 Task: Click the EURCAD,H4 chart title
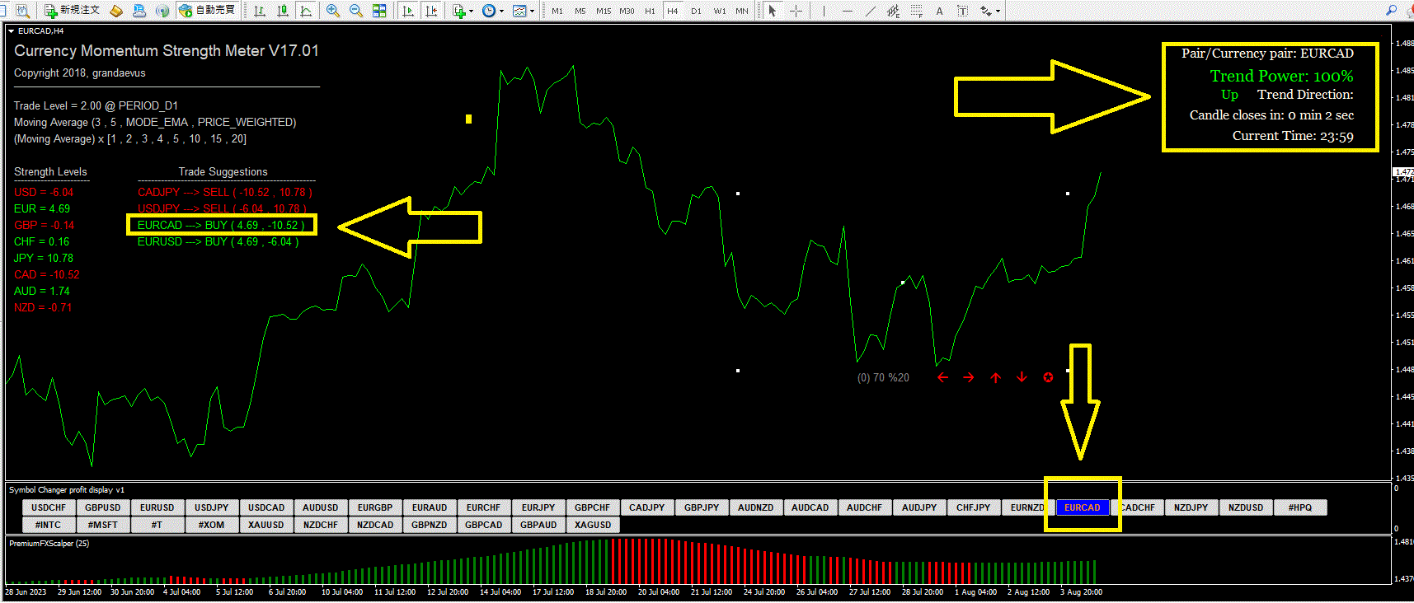coord(41,30)
